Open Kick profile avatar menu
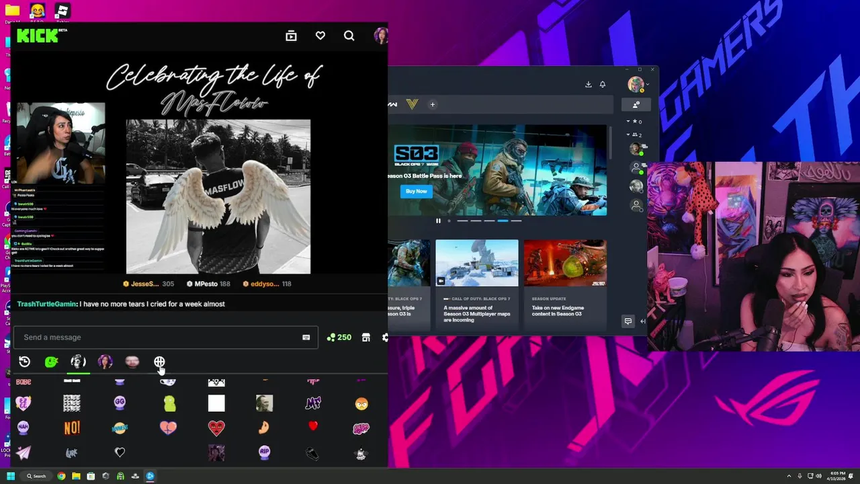Image resolution: width=860 pixels, height=484 pixels. point(381,36)
